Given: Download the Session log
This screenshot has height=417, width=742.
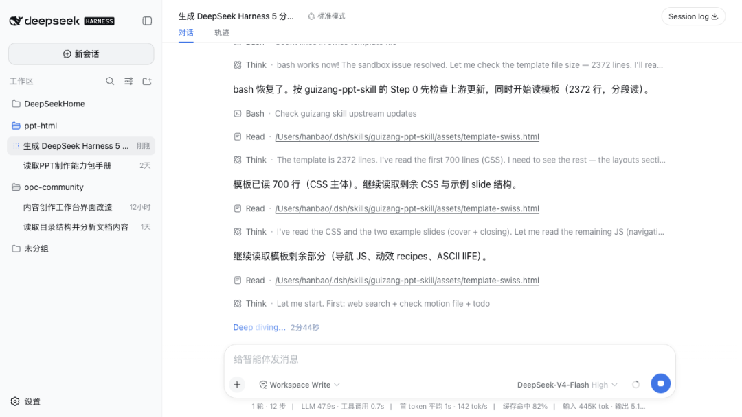Looking at the screenshot, I should click(x=693, y=16).
